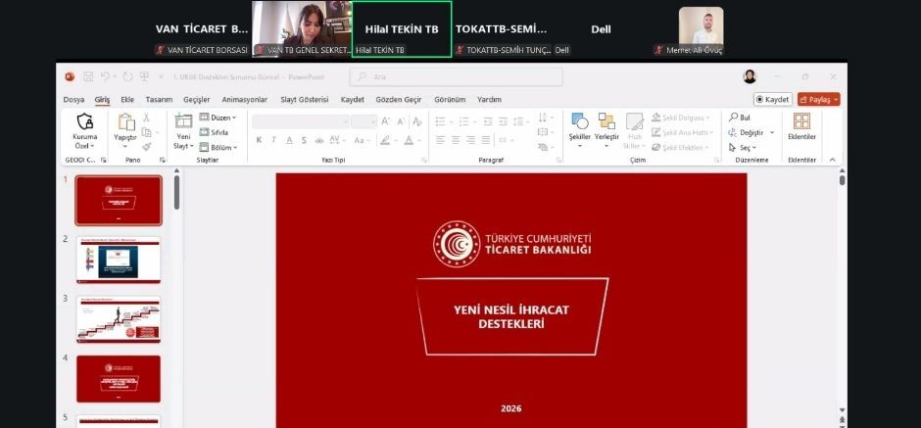The height and width of the screenshot is (428, 921).
Task: Switch to the Ekle tab
Action: click(127, 100)
